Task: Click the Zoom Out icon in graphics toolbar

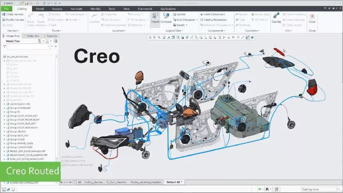Action: (159, 37)
